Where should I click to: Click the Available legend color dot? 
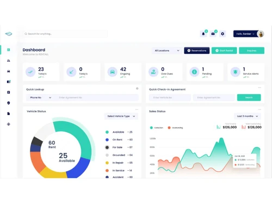(x=107, y=132)
